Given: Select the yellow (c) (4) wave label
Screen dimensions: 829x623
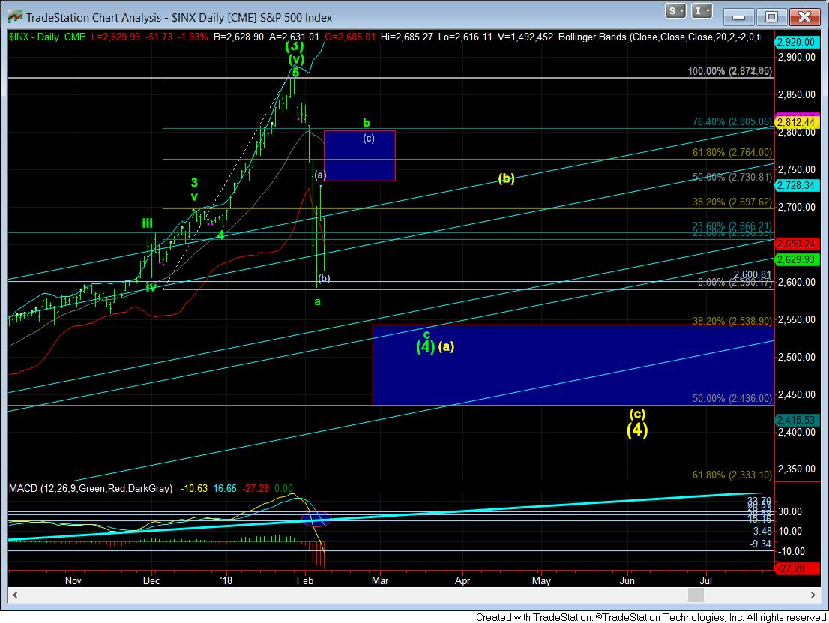Looking at the screenshot, I should tap(637, 423).
